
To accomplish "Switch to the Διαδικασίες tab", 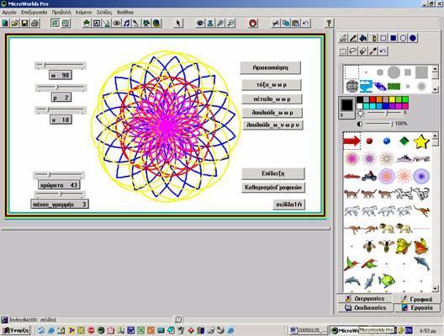I will (366, 307).
